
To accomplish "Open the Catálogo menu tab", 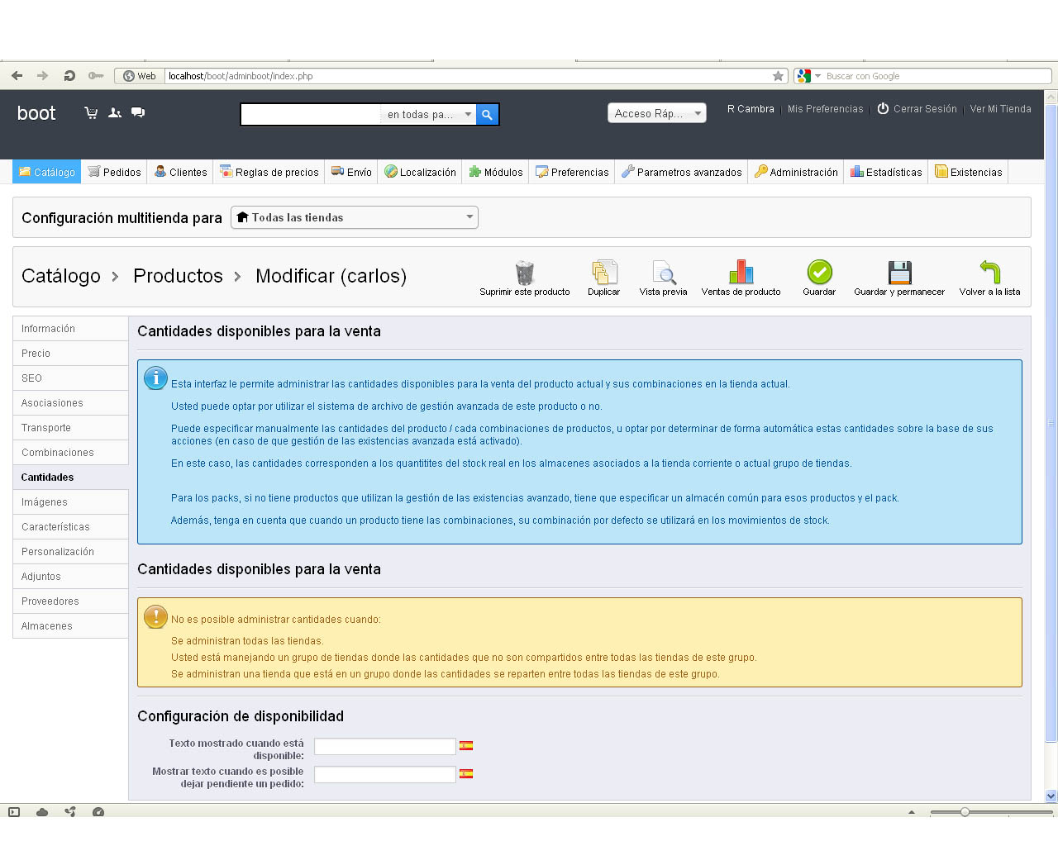I will pos(47,172).
